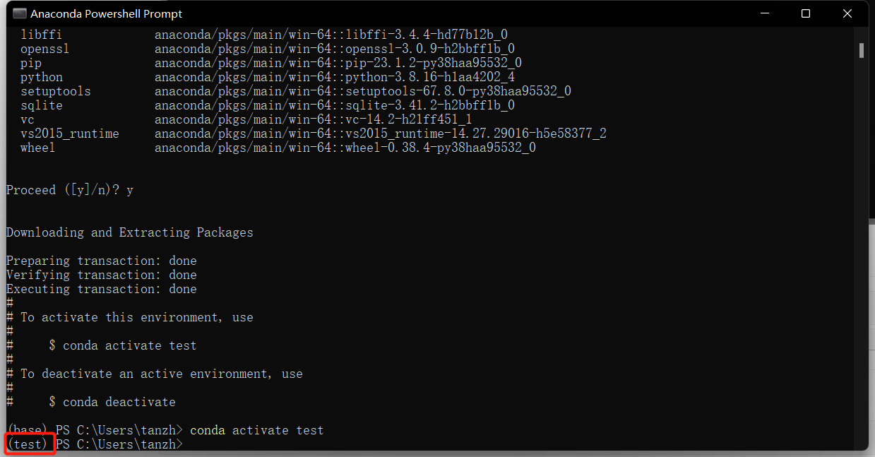Minimize the Anaconda Powershell Prompt window
The height and width of the screenshot is (457, 875).
pyautogui.click(x=764, y=13)
